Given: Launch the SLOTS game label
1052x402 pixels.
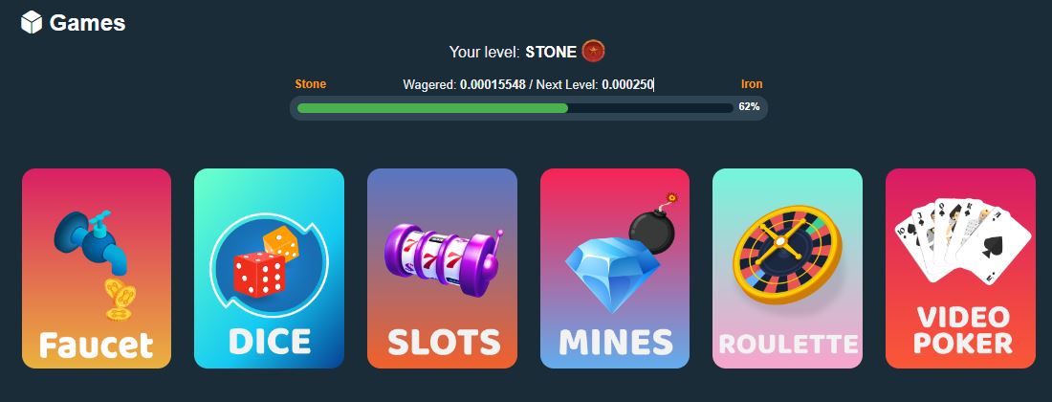Looking at the screenshot, I should (x=444, y=342).
